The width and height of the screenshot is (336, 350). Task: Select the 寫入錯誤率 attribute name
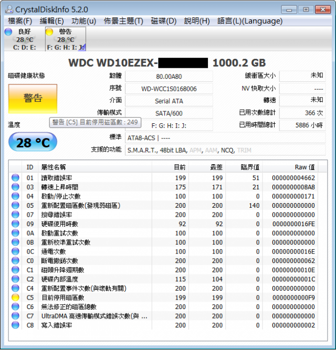[57, 325]
